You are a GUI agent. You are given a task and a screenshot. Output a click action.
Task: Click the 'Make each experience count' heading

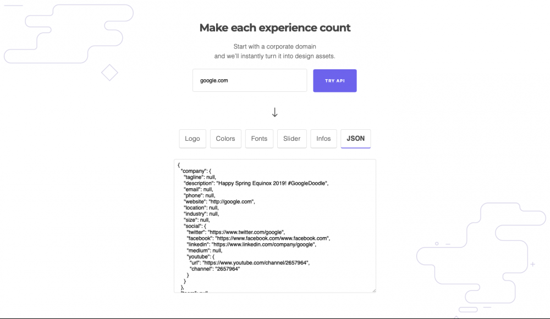pos(275,28)
